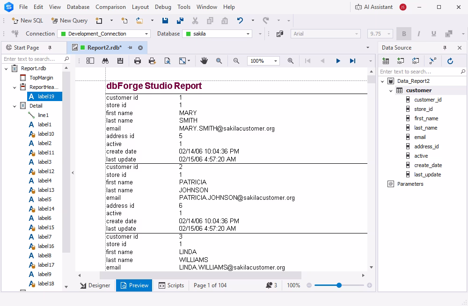Click the Add SQL query icon
Image resolution: width=468 pixels, height=306 pixels.
[401, 61]
